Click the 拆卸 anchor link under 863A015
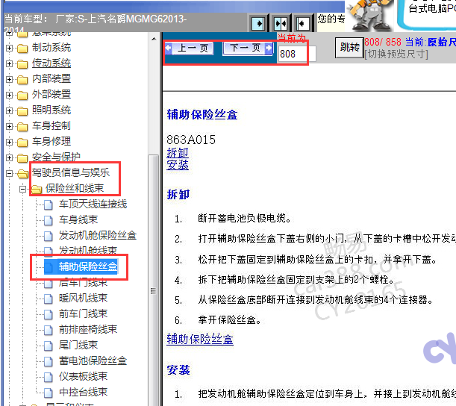The image size is (456, 406). click(178, 153)
